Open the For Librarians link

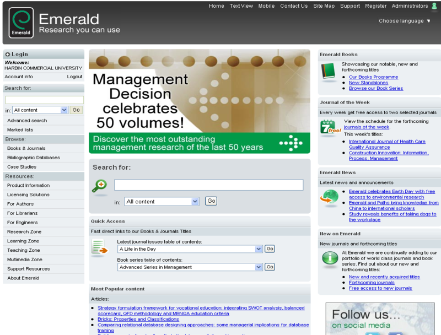(23, 213)
